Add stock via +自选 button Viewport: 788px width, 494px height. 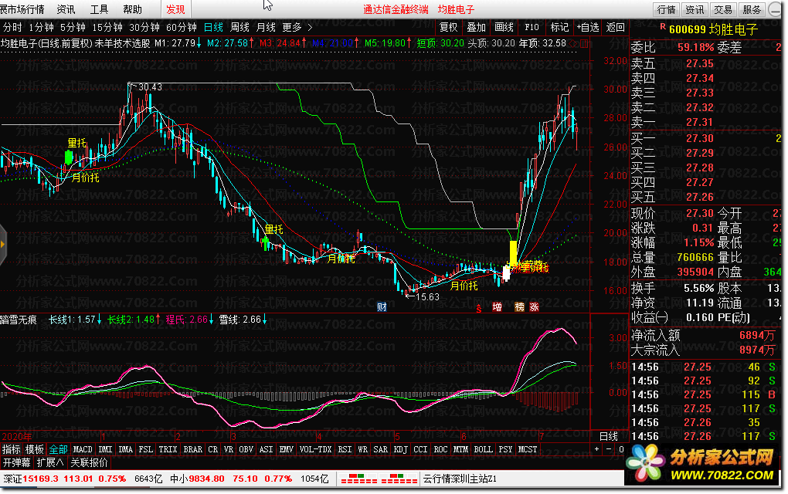pyautogui.click(x=587, y=27)
